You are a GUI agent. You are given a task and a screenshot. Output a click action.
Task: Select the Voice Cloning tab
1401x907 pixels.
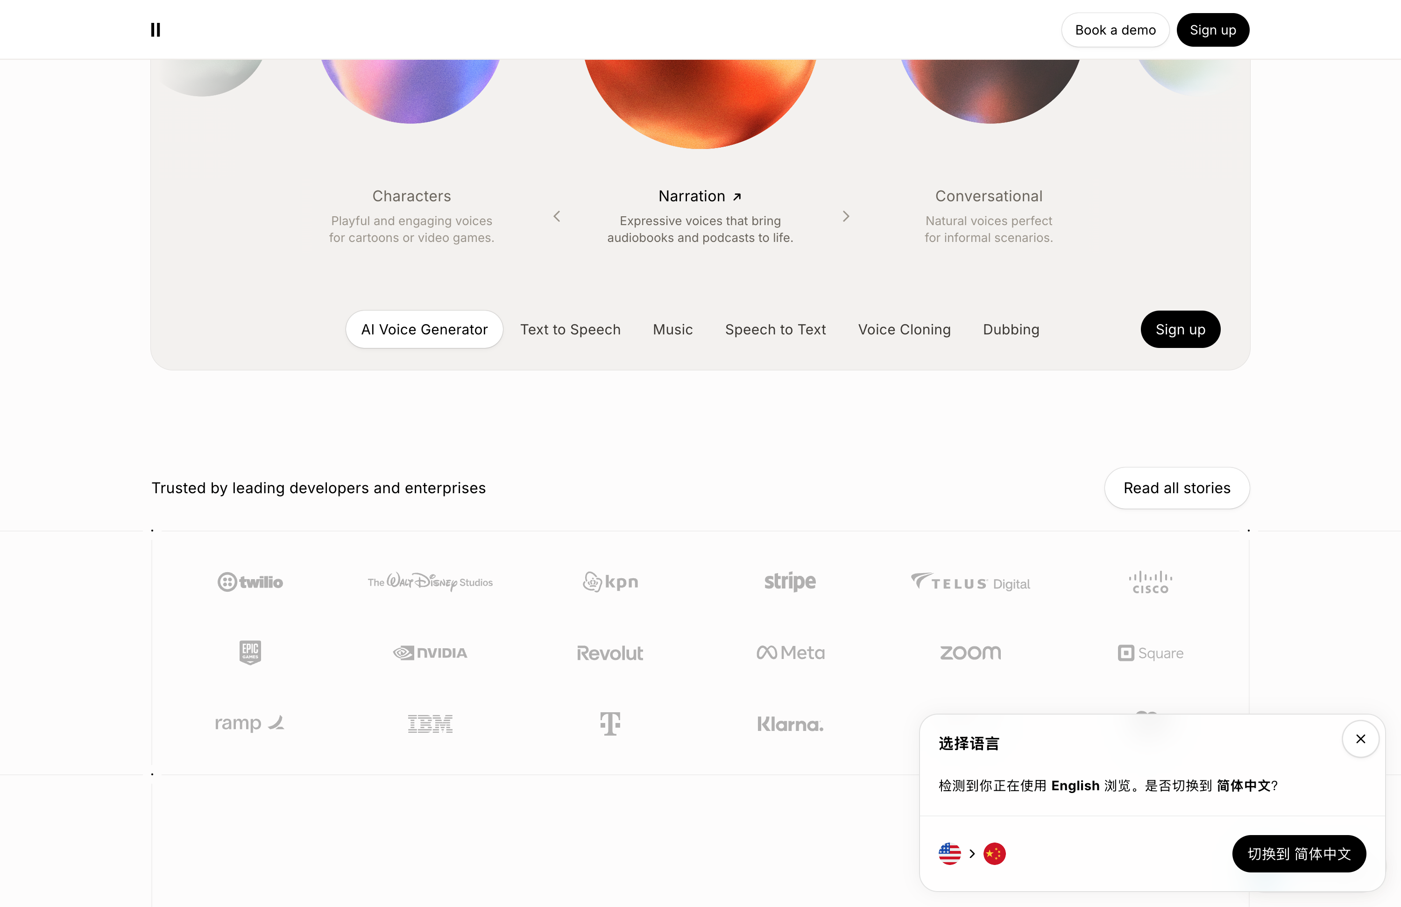tap(904, 329)
